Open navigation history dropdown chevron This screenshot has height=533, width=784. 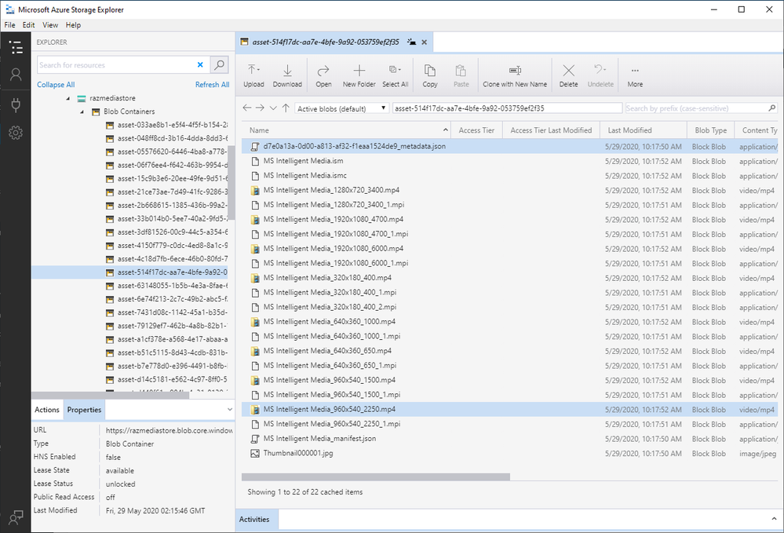pos(273,108)
